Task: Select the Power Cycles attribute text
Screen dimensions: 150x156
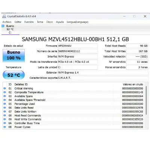Action: (22, 127)
